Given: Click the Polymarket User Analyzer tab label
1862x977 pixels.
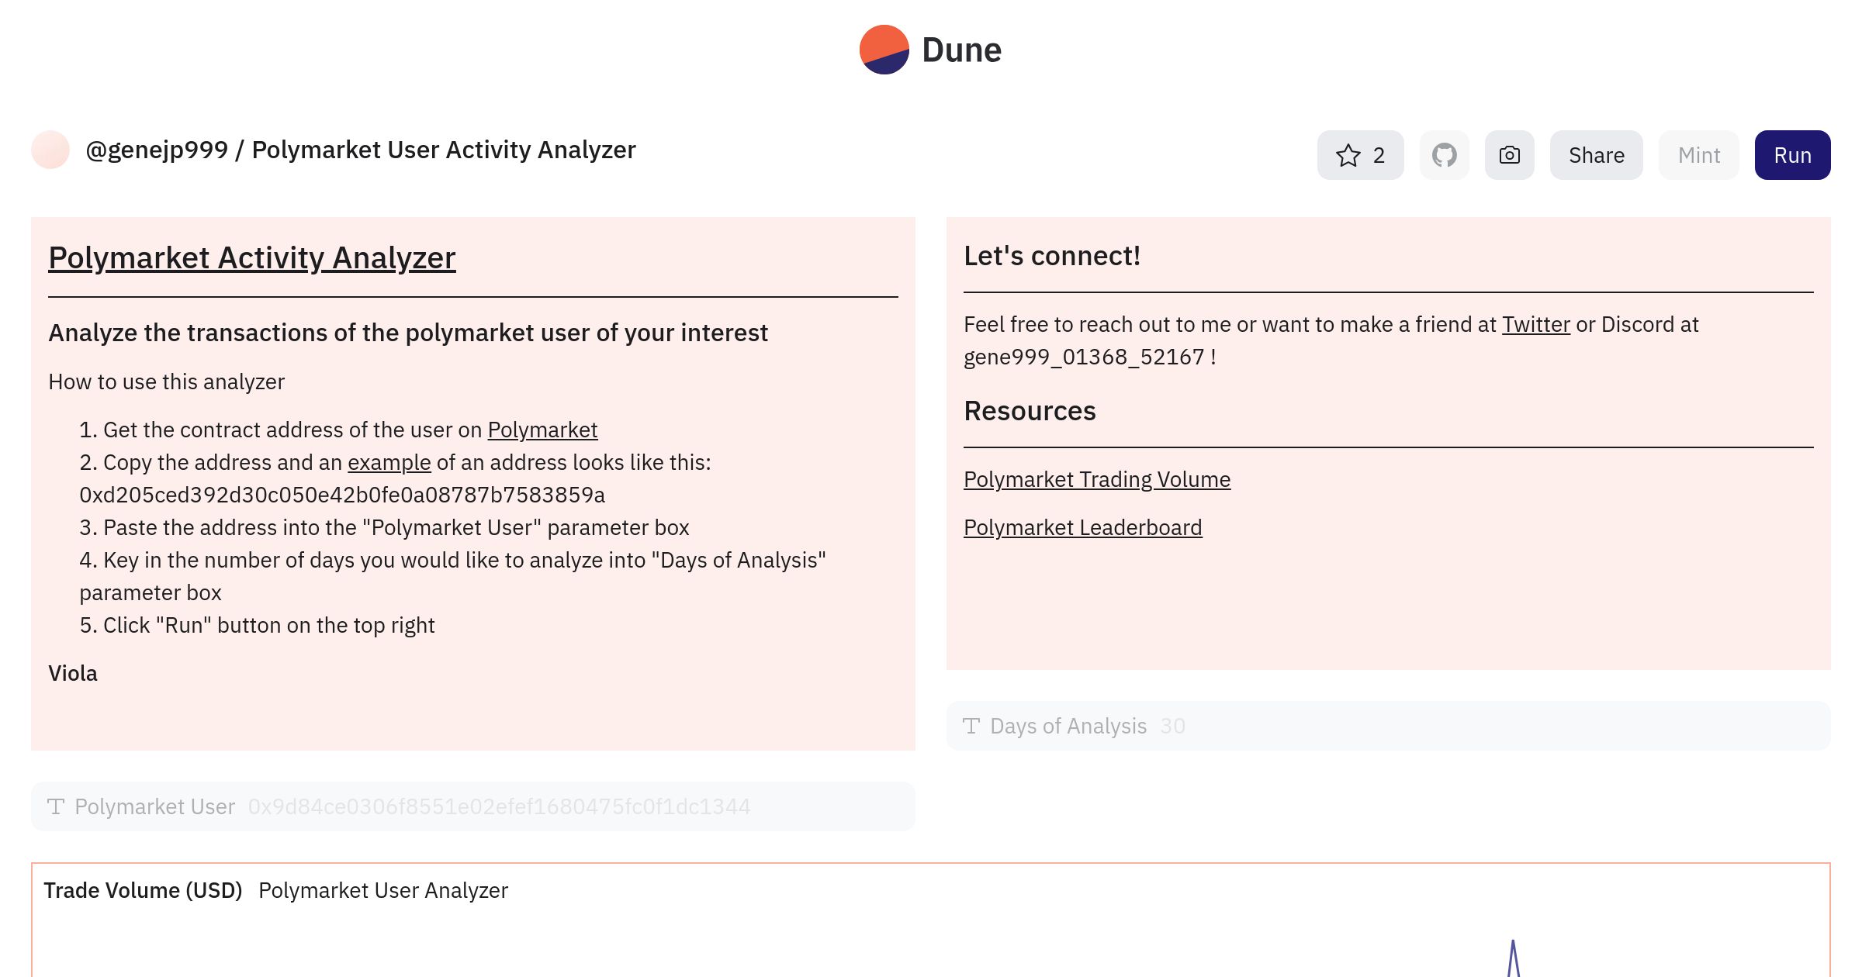Looking at the screenshot, I should pyautogui.click(x=383, y=889).
